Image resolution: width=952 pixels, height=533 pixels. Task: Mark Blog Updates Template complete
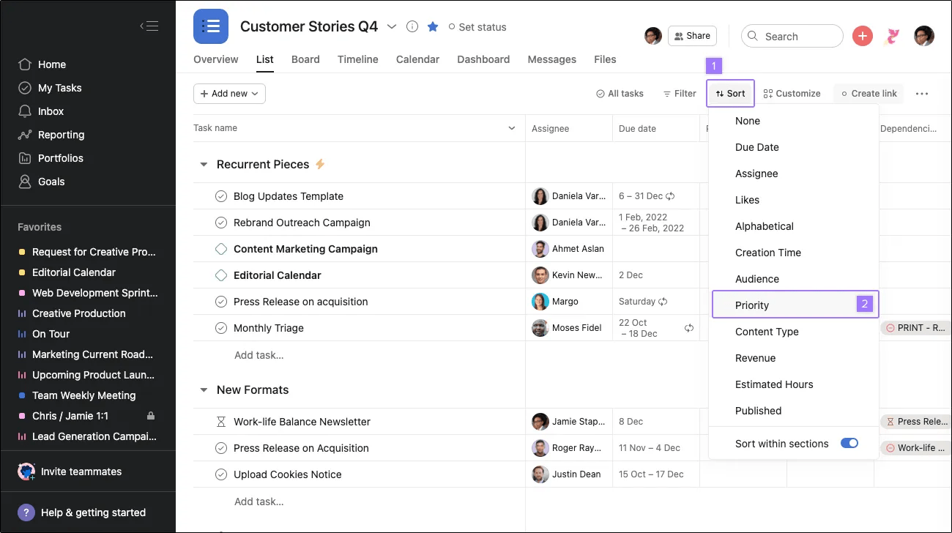point(221,195)
